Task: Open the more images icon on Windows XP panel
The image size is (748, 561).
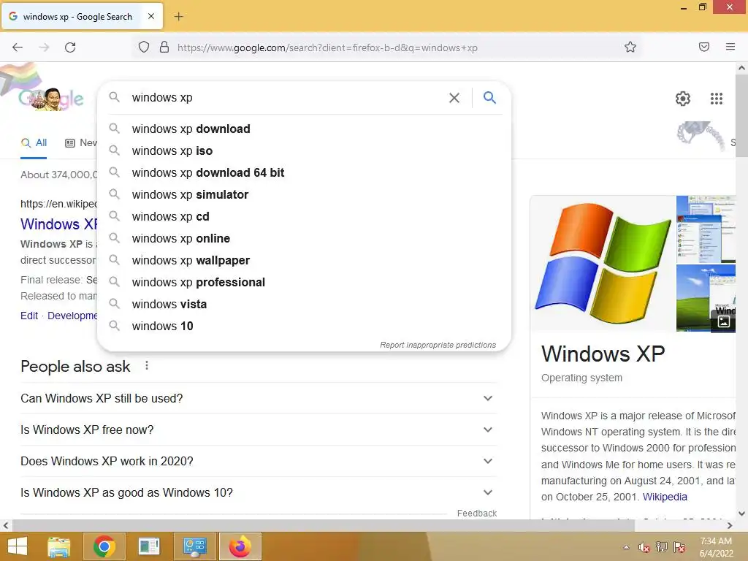Action: point(724,321)
